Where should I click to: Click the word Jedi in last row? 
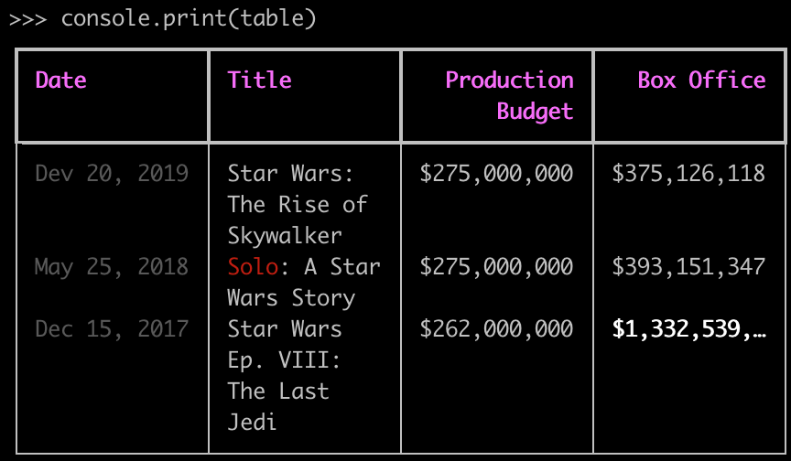pos(253,423)
